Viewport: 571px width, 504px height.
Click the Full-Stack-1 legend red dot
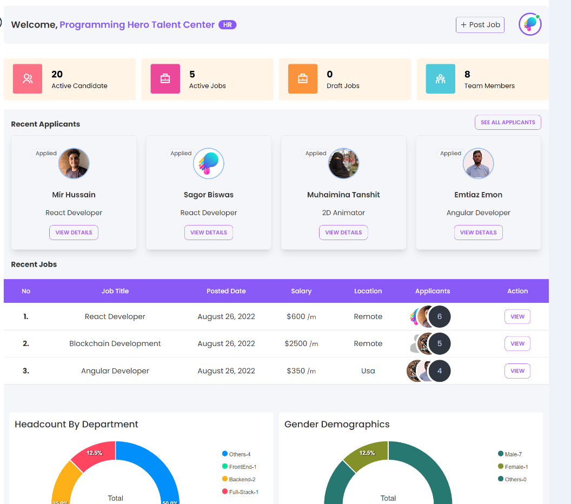[225, 492]
